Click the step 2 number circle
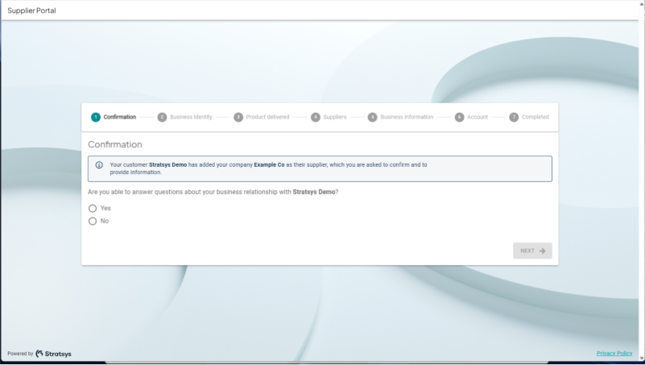Screen dimensions: 645x365 162,117
